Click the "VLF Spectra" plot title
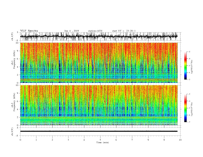This screenshot has width=203, height=157. point(29,31)
